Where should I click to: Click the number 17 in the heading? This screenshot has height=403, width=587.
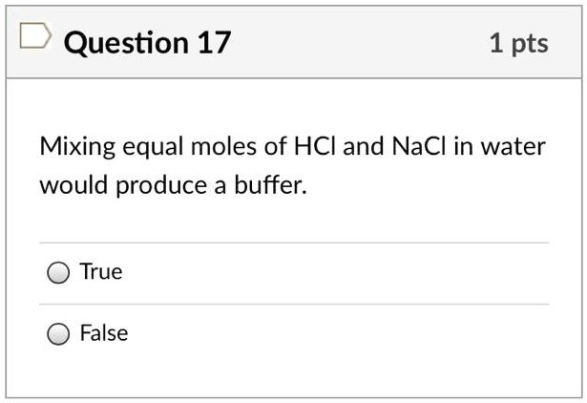(214, 43)
